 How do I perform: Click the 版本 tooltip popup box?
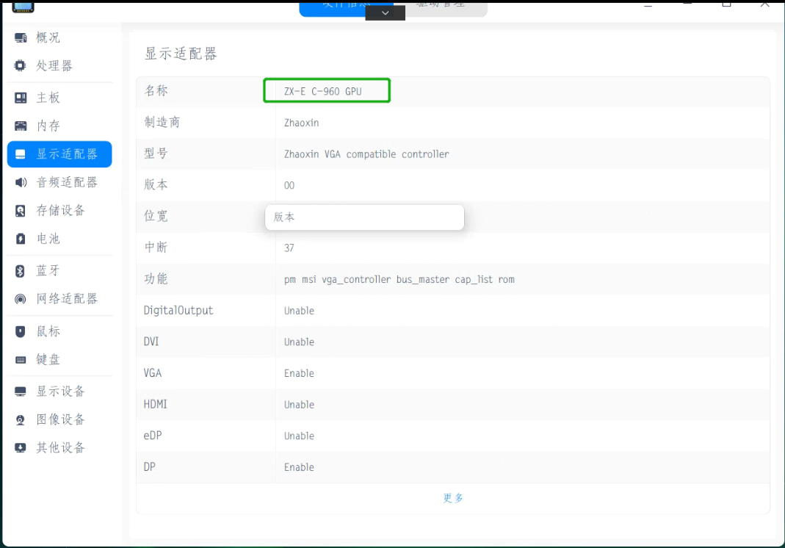(x=364, y=217)
